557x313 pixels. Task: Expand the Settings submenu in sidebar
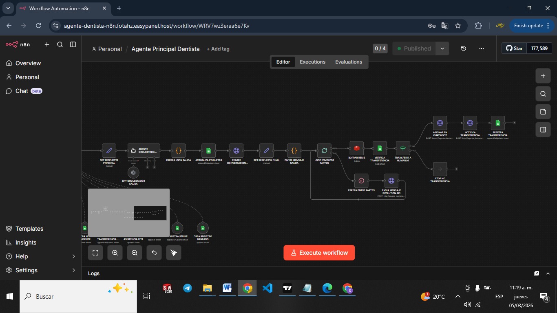(73, 270)
